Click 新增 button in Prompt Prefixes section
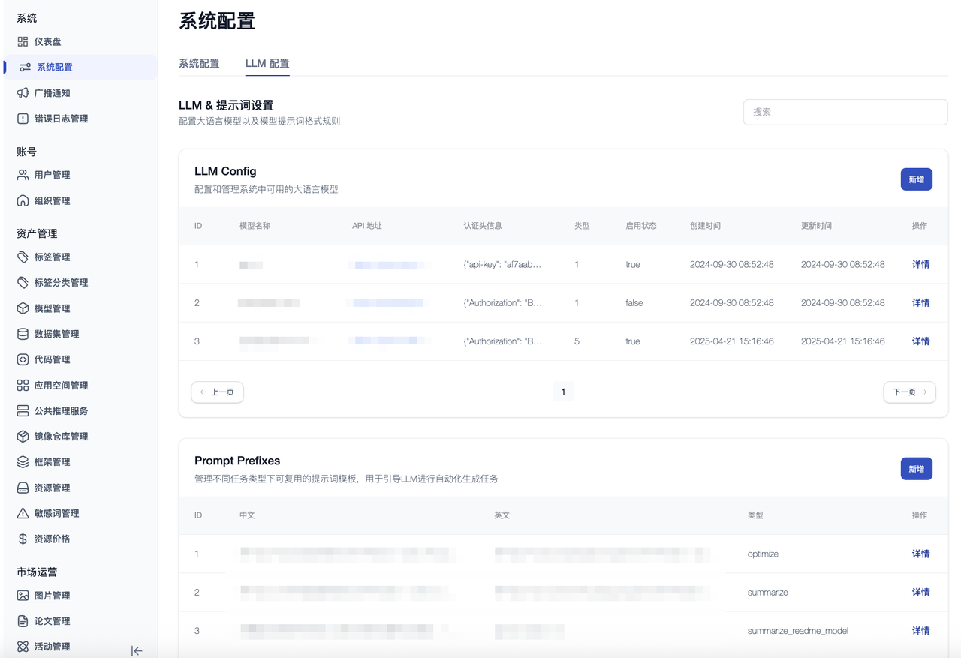 point(916,469)
